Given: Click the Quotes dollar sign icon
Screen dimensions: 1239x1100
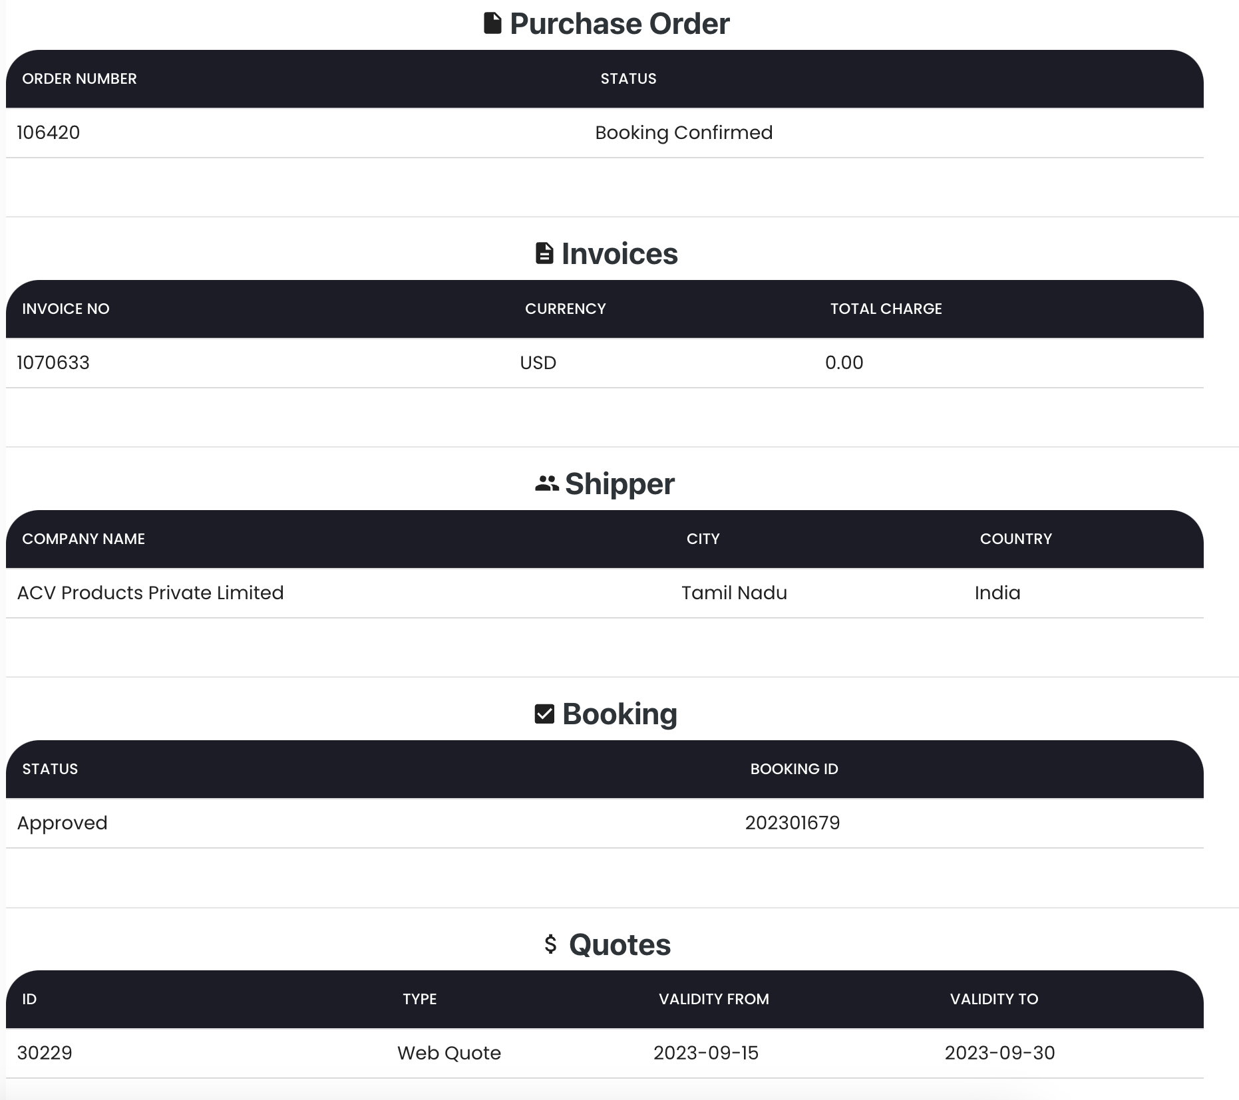Looking at the screenshot, I should pos(550,944).
